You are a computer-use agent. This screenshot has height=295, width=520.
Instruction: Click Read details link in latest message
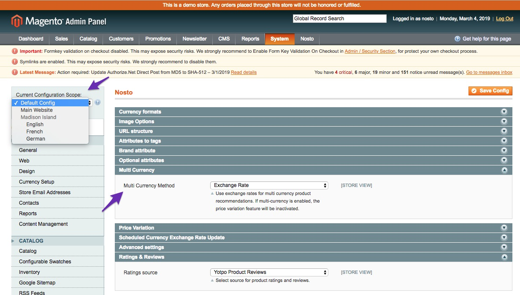point(244,72)
